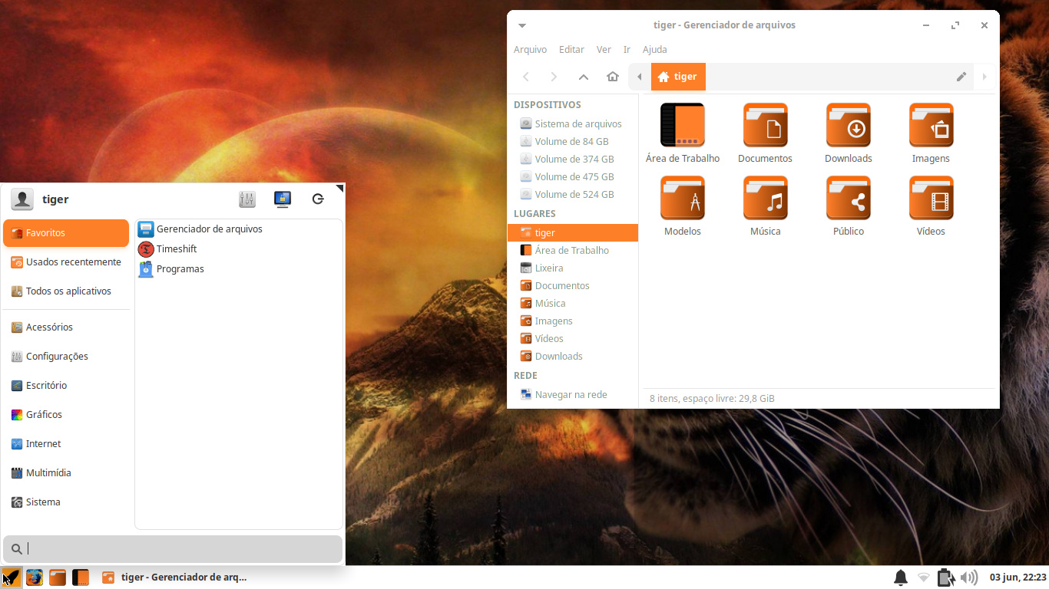Click the pencil edit-path icon

pos(961,77)
